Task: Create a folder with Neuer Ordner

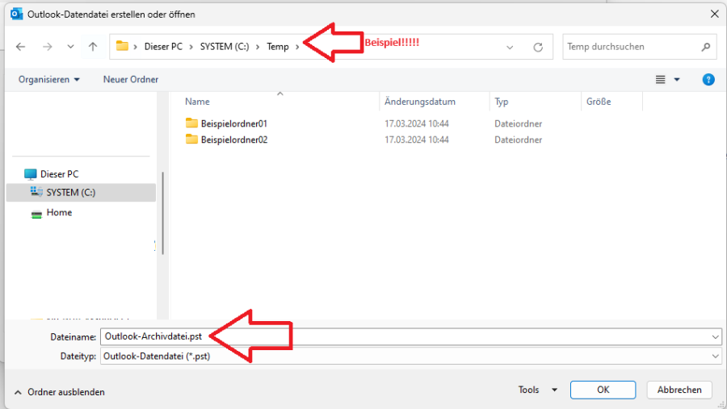Action: click(131, 80)
